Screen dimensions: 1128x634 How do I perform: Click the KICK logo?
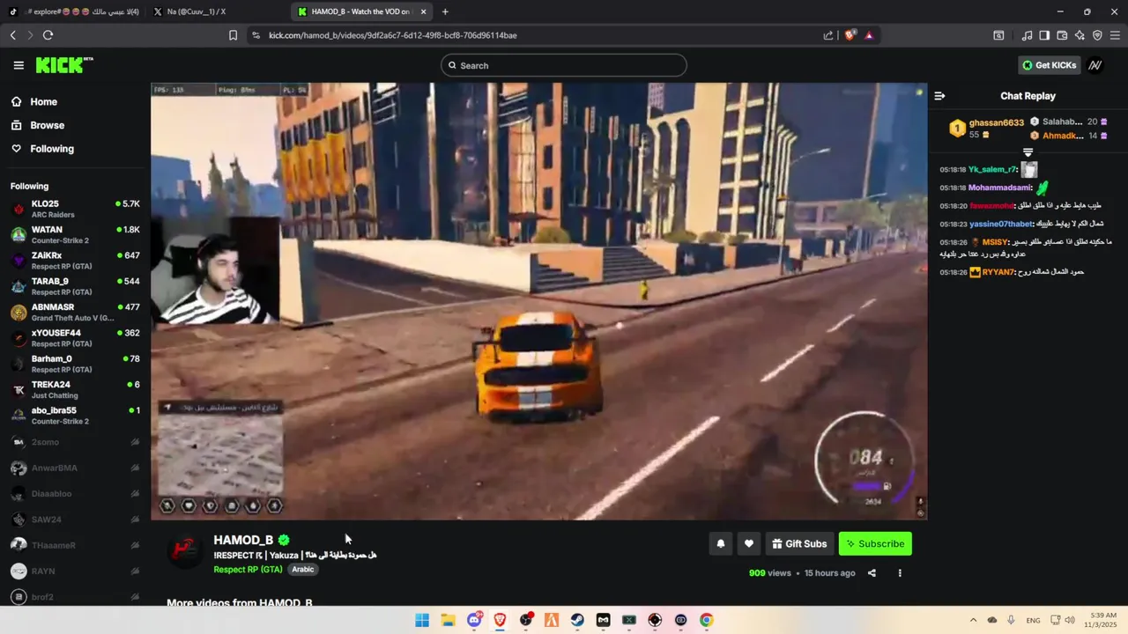pos(63,65)
